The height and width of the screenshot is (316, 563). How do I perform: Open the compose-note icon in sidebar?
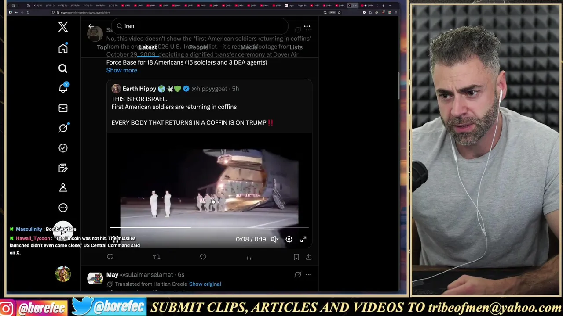(63, 168)
